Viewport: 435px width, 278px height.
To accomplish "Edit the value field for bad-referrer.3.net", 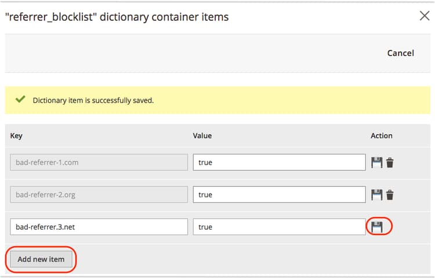I will (279, 227).
